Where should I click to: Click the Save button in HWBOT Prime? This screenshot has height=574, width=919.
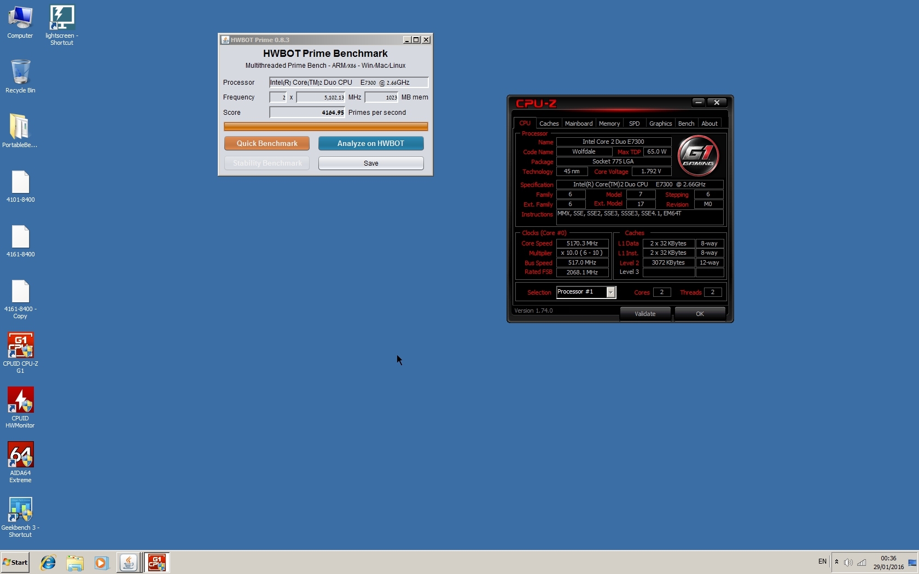[x=371, y=163]
